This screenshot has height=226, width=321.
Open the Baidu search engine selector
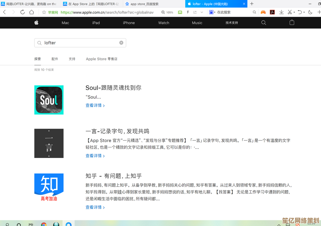pos(212,12)
